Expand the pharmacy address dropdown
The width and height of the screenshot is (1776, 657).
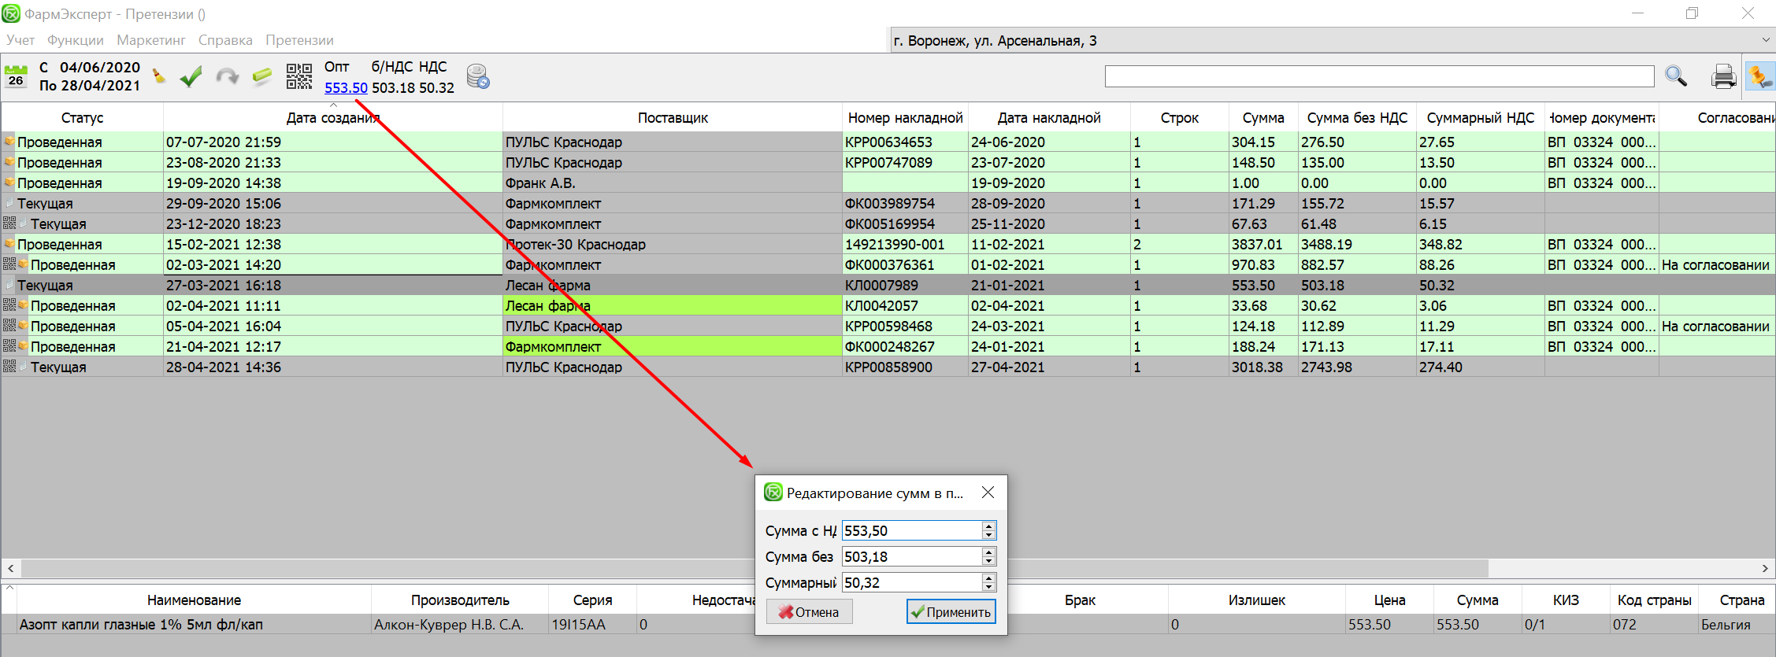coord(1765,40)
